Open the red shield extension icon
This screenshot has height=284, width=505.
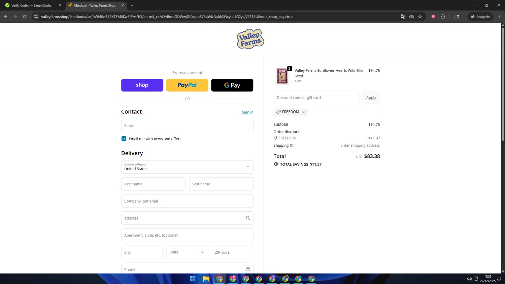[x=433, y=16]
